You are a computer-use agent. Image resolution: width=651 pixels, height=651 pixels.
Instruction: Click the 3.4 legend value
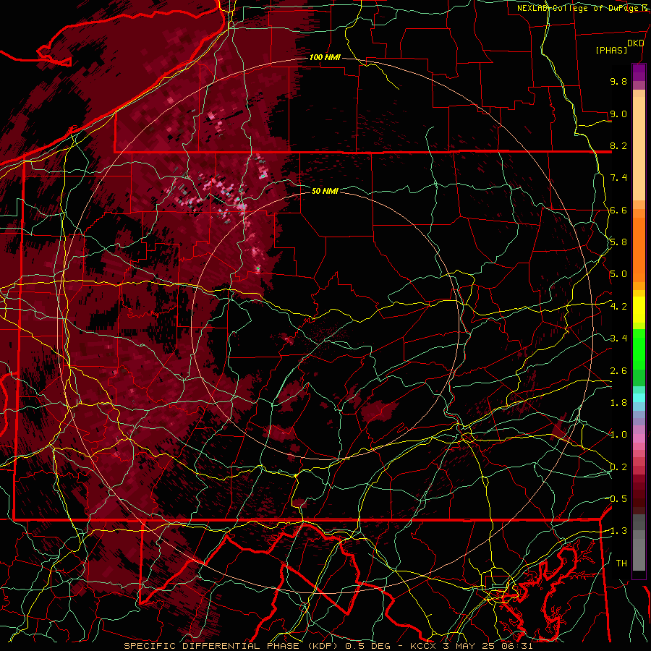(x=618, y=339)
